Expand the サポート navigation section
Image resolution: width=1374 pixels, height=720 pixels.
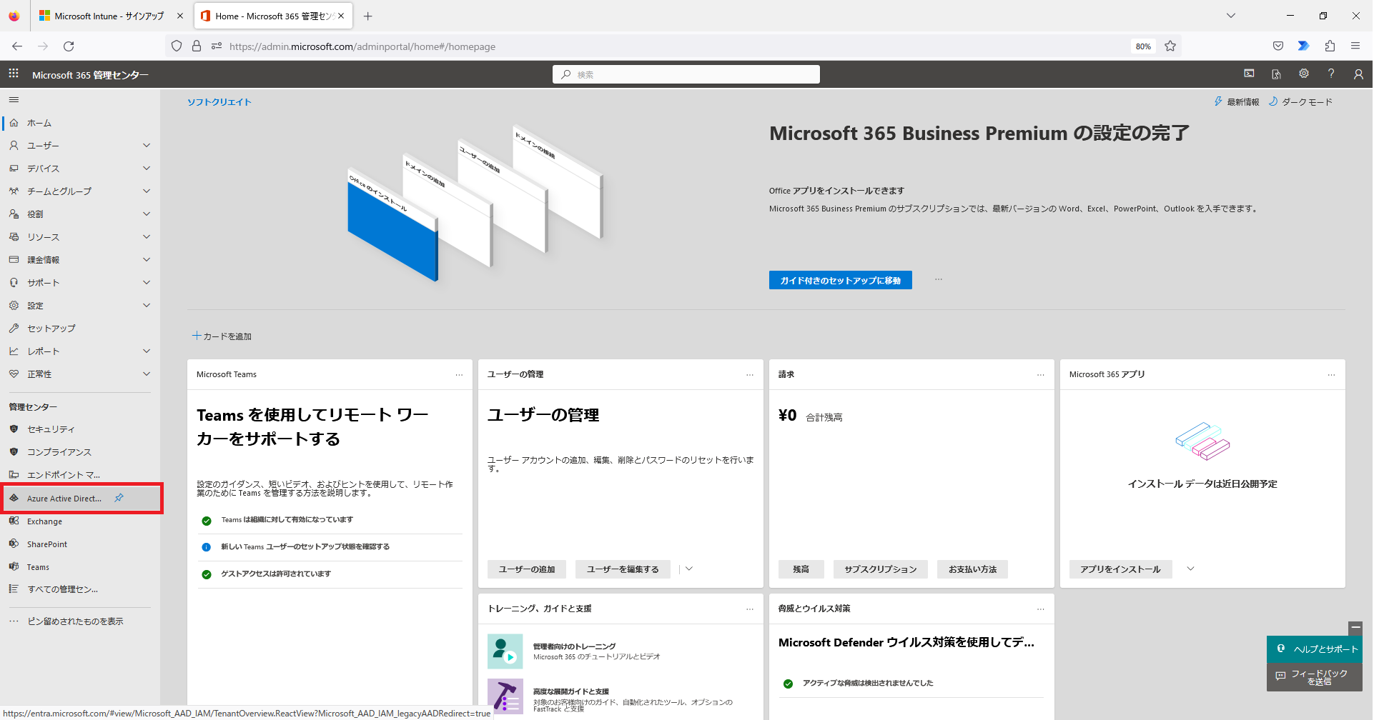click(x=147, y=283)
